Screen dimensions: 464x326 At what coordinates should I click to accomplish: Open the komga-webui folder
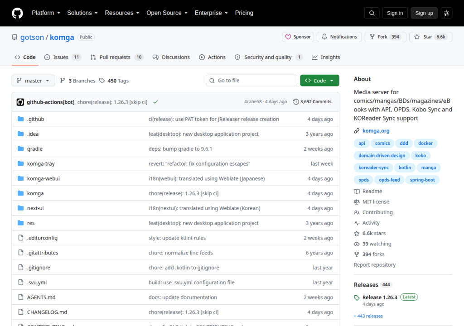point(43,178)
